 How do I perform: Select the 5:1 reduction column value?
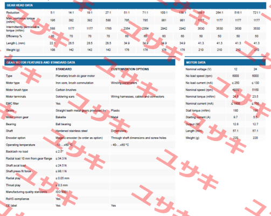point(52,12)
